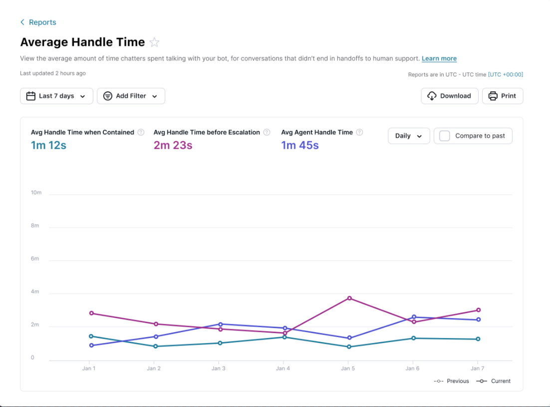
Task: Click help icon beside Avg Agent Handle Time
Action: point(359,132)
